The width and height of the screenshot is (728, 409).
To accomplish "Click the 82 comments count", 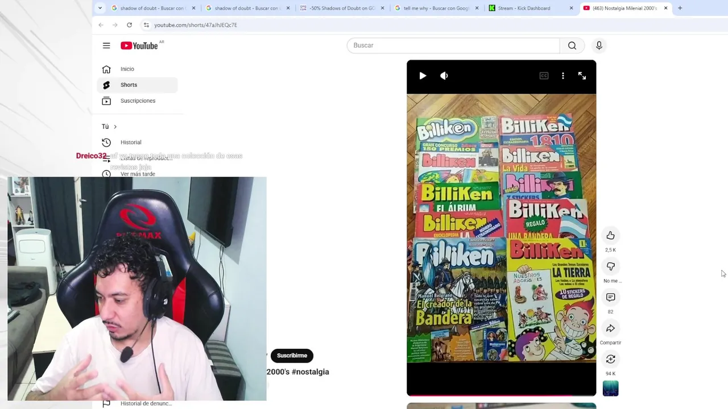I will point(610,312).
